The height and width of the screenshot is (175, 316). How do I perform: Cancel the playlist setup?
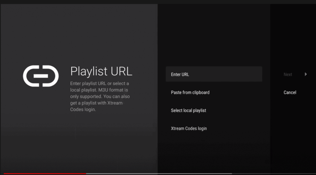click(x=290, y=92)
